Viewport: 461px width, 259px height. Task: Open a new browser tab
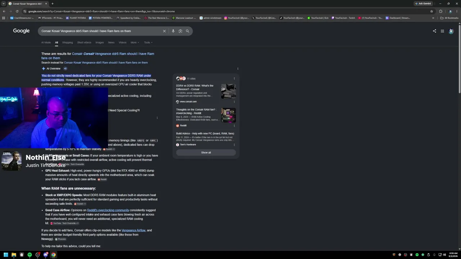[53, 4]
